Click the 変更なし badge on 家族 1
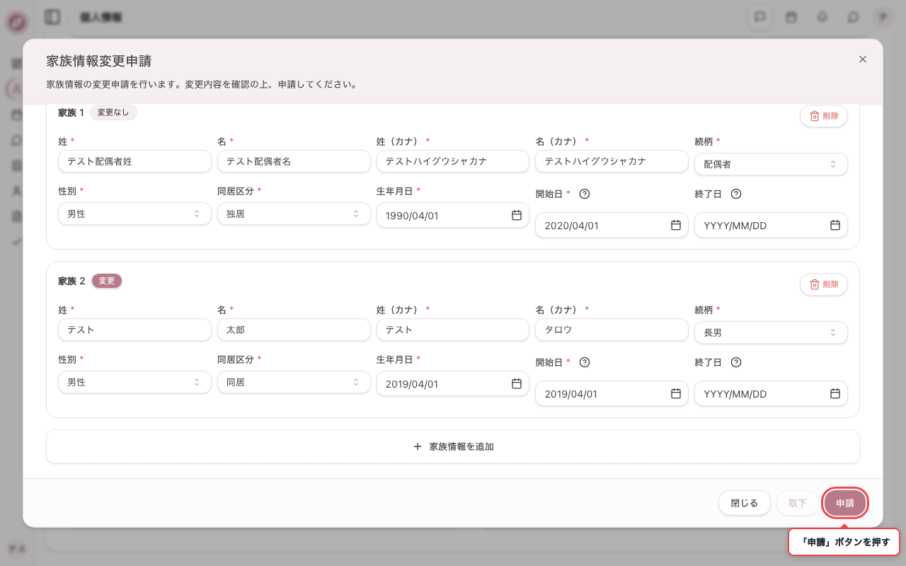Image resolution: width=906 pixels, height=566 pixels. [113, 112]
